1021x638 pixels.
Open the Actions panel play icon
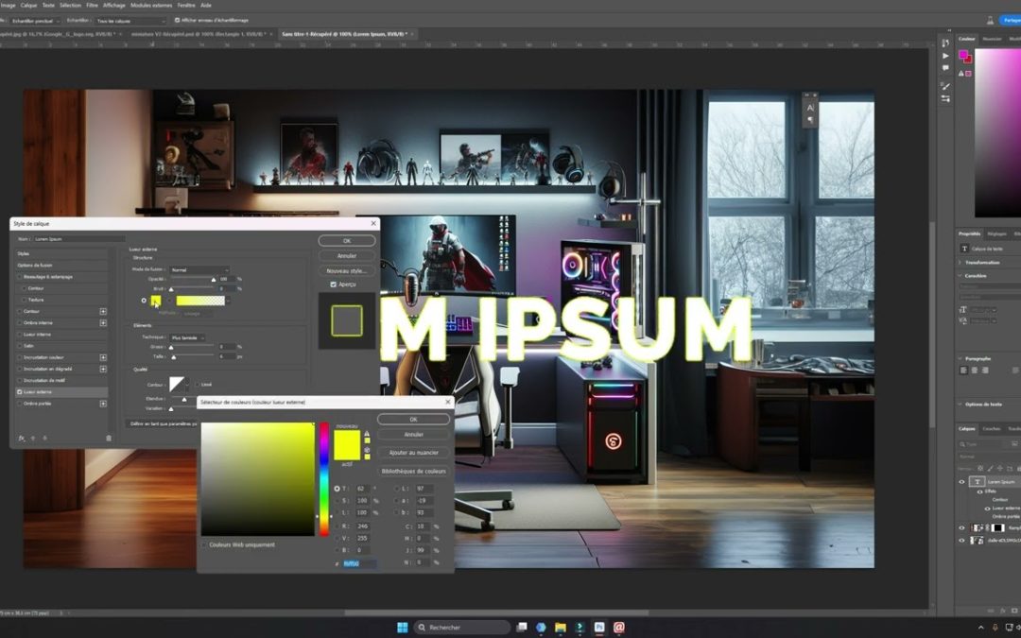pyautogui.click(x=945, y=56)
